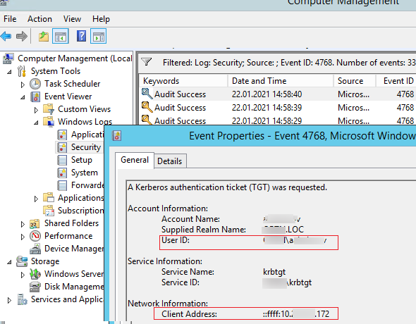Expand the Custom Views node
Screen dimensions: 416x324
click(36, 110)
